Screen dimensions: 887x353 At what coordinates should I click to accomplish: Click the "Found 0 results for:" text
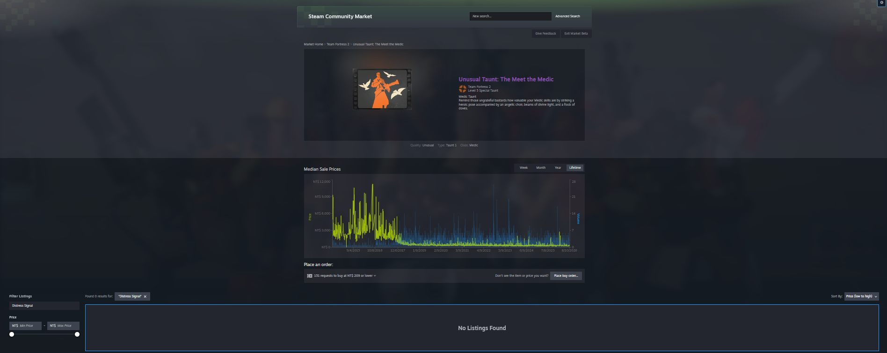(99, 296)
